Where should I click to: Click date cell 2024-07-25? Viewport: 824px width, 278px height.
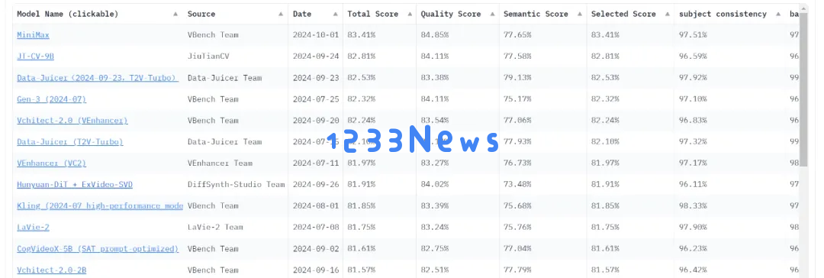[x=316, y=99]
